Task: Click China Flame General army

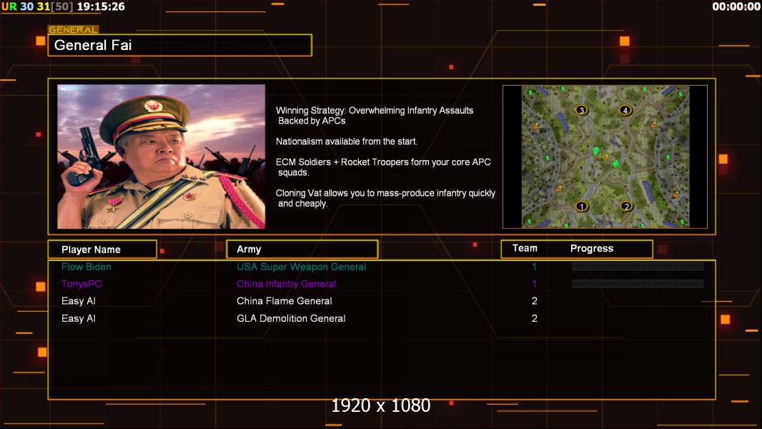Action: click(284, 301)
